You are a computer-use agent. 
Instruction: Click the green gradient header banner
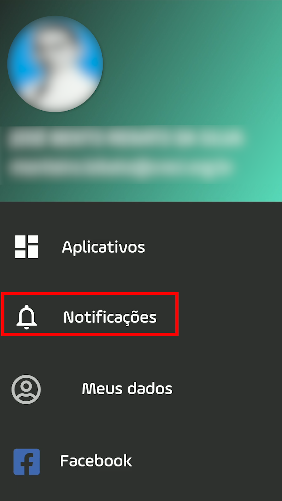click(141, 101)
